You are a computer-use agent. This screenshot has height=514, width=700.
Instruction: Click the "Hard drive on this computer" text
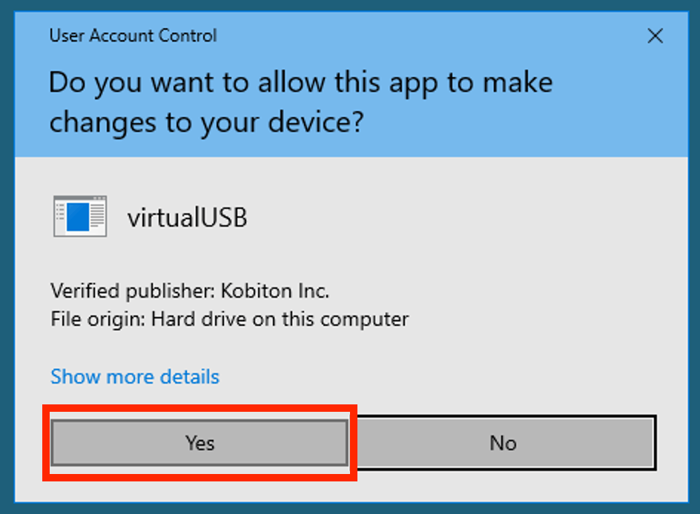tap(280, 320)
